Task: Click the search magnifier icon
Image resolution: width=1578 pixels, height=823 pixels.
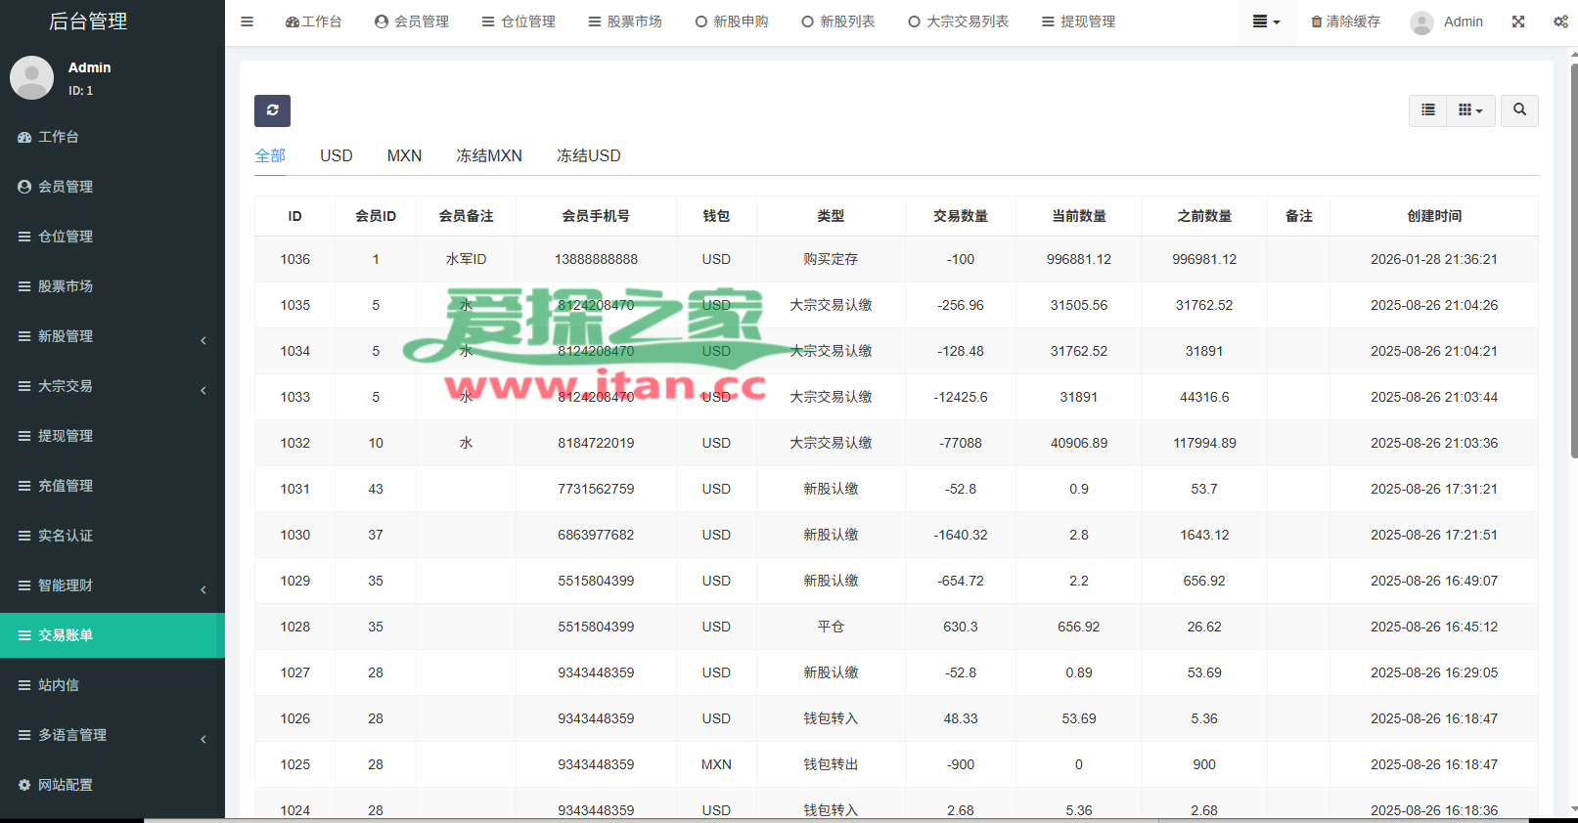Action: [x=1519, y=110]
